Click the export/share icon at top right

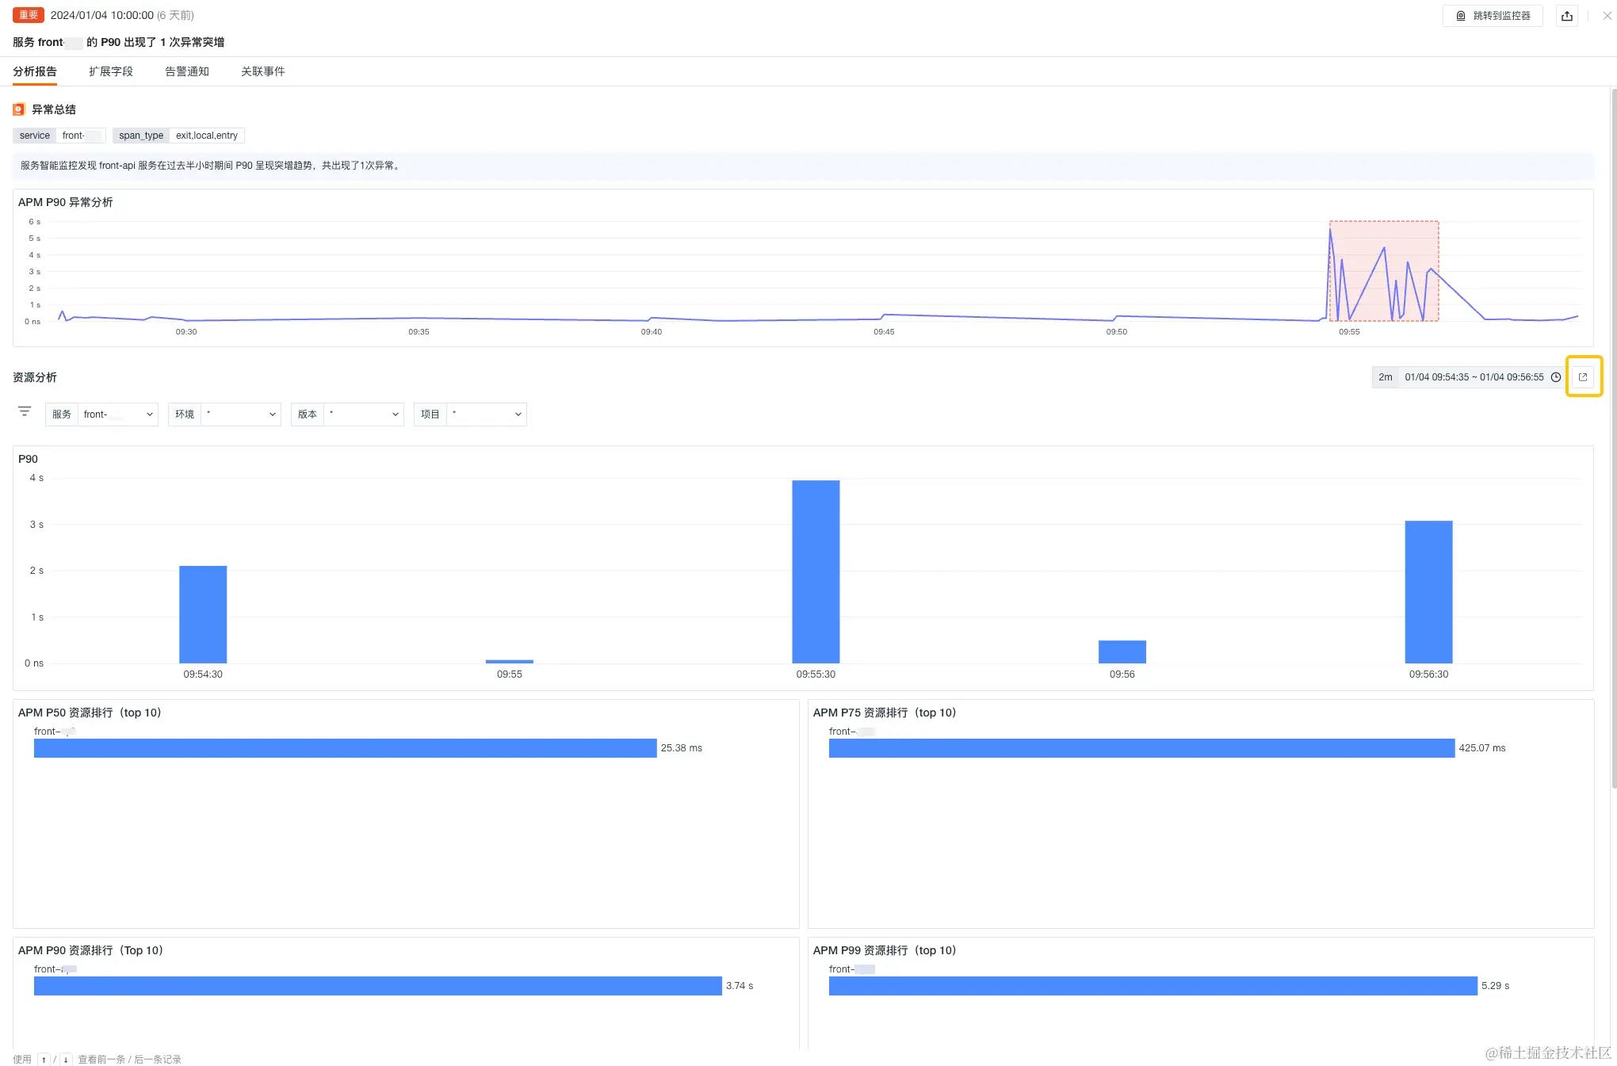pyautogui.click(x=1567, y=16)
